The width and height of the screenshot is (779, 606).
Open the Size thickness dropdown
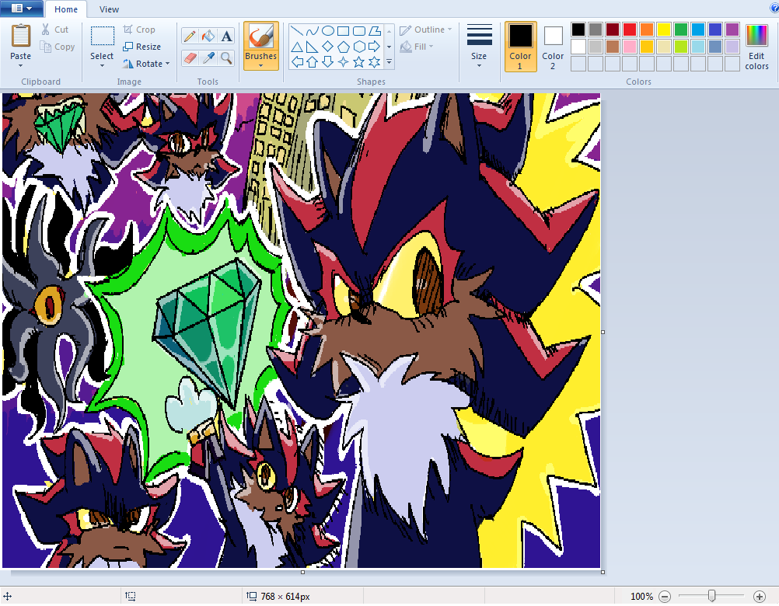[x=479, y=46]
